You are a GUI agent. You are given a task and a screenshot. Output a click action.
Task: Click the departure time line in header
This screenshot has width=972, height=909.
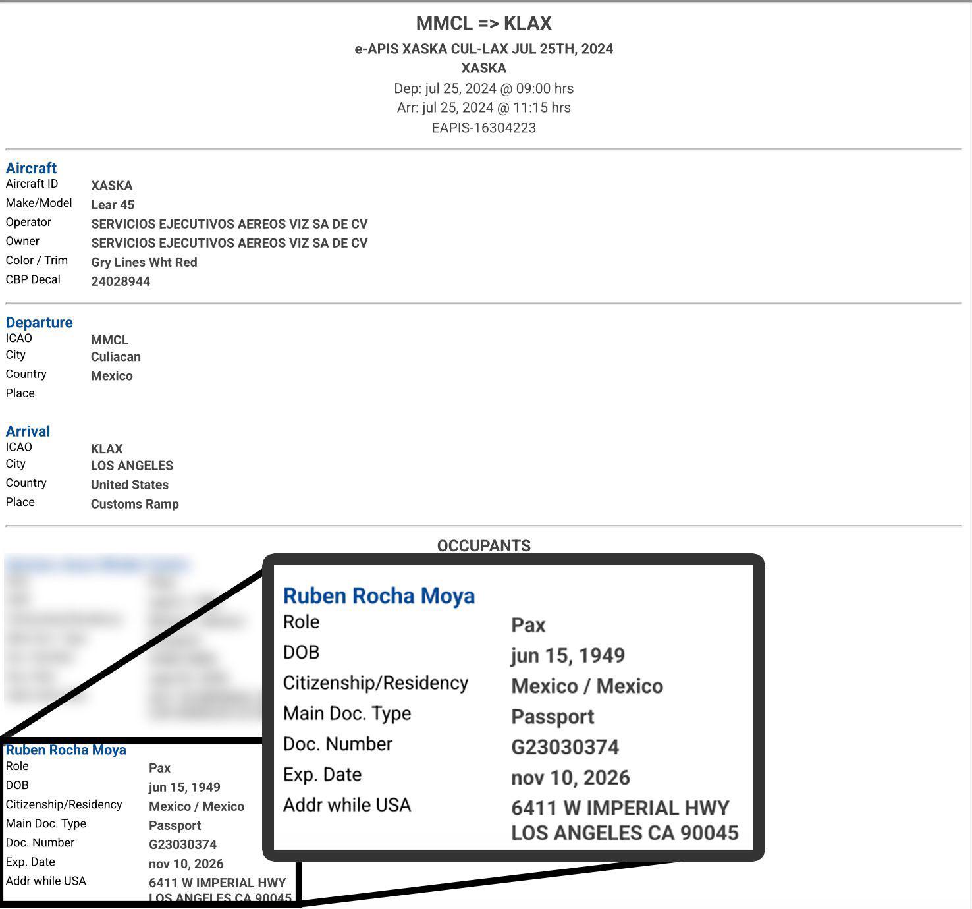483,88
